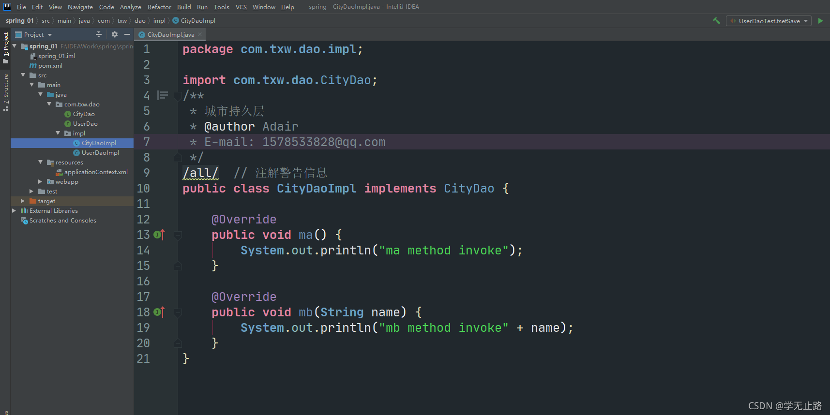Screen dimensions: 830x415
Task: Collapse the java folder node
Action: pos(41,94)
